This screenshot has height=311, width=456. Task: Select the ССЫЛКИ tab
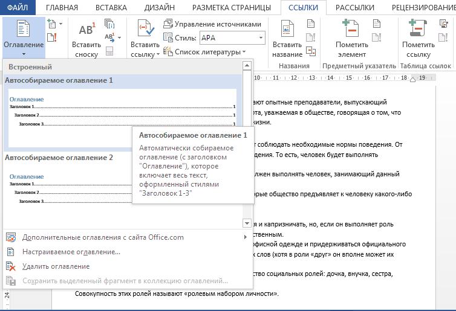[304, 8]
